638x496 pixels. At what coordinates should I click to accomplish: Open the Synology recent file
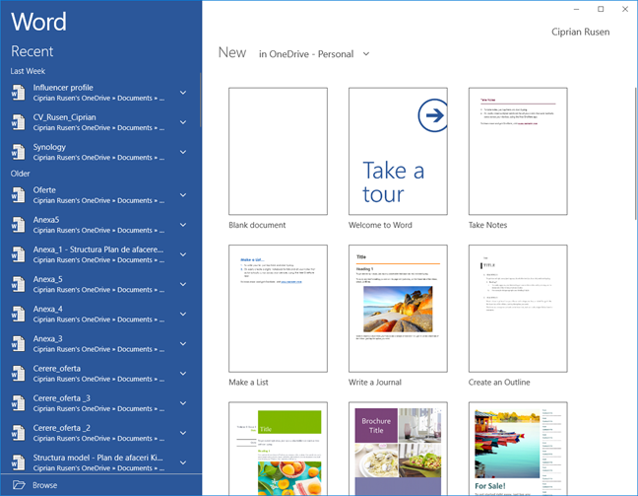tap(100, 152)
